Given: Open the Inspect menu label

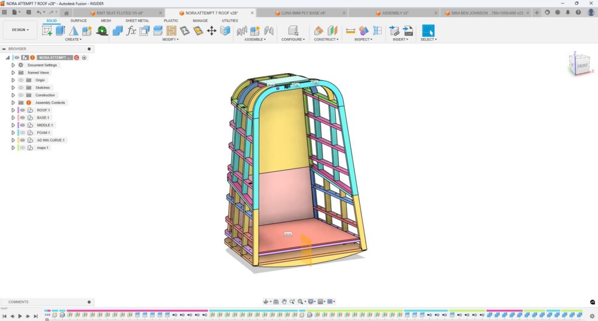Looking at the screenshot, I should point(363,40).
